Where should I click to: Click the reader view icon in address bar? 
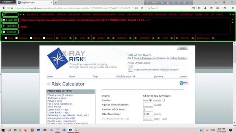(x=136, y=8)
